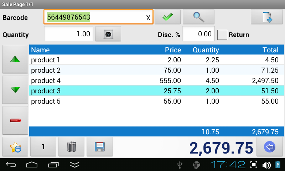The width and height of the screenshot is (285, 171).
Task: Save the sale with floppy disk icon
Action: point(100,147)
